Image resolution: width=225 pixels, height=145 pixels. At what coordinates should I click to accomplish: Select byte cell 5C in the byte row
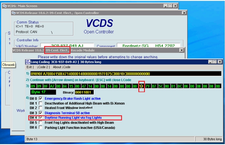click(x=161, y=86)
